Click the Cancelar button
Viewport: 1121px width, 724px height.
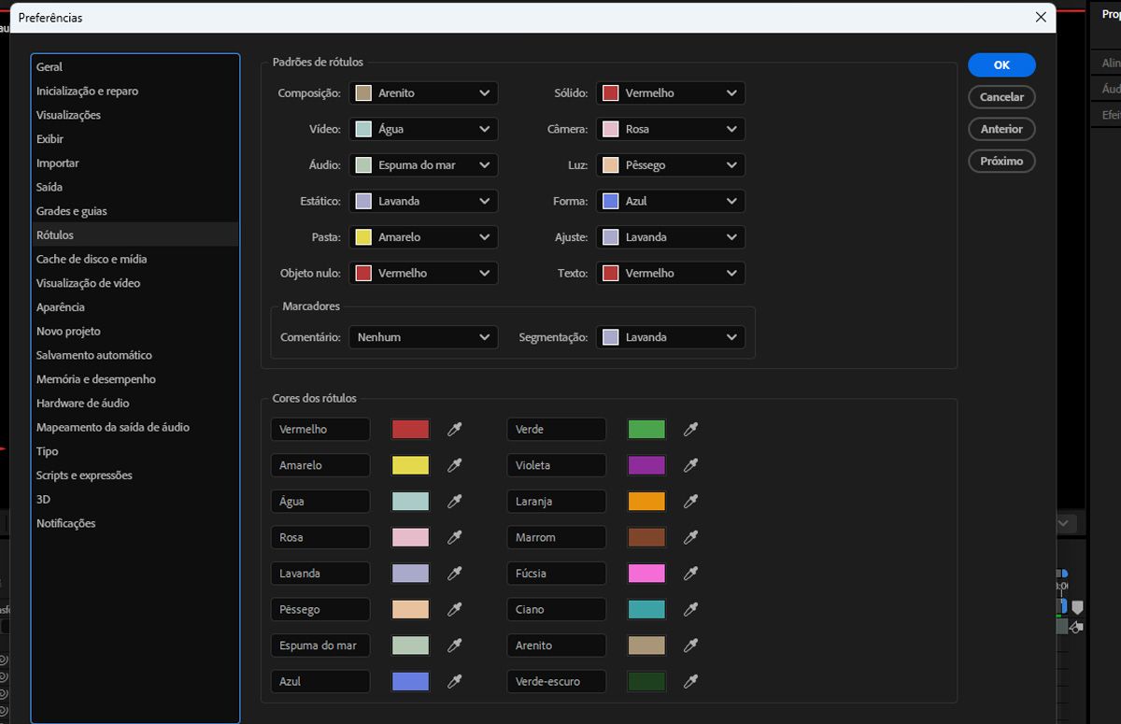1001,97
